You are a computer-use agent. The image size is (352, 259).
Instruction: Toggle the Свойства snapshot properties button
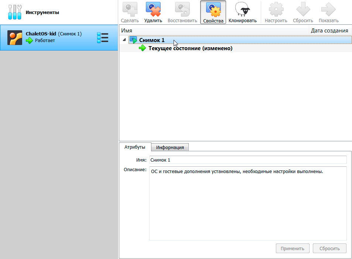point(213,12)
